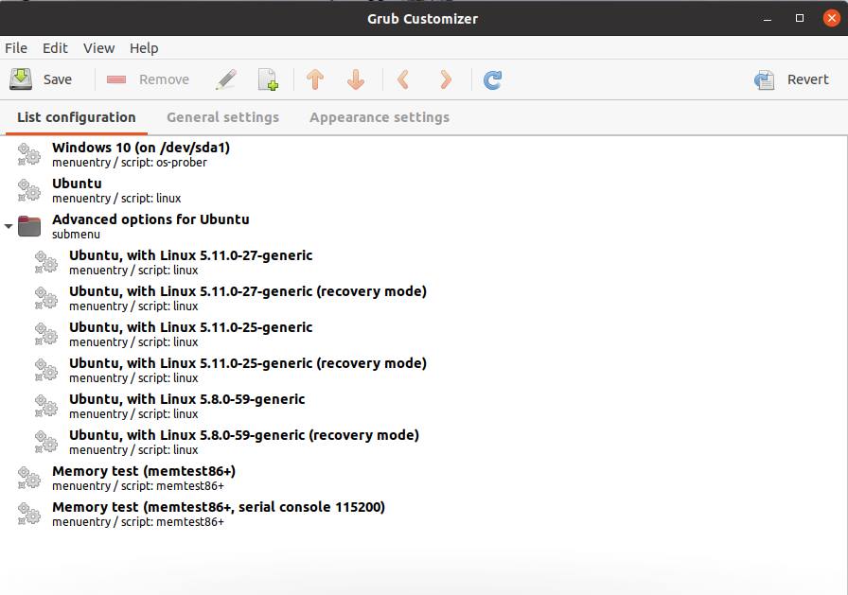The height and width of the screenshot is (595, 848).
Task: Click gear icon of memtest86+ serial console entry
Action: pos(29,514)
